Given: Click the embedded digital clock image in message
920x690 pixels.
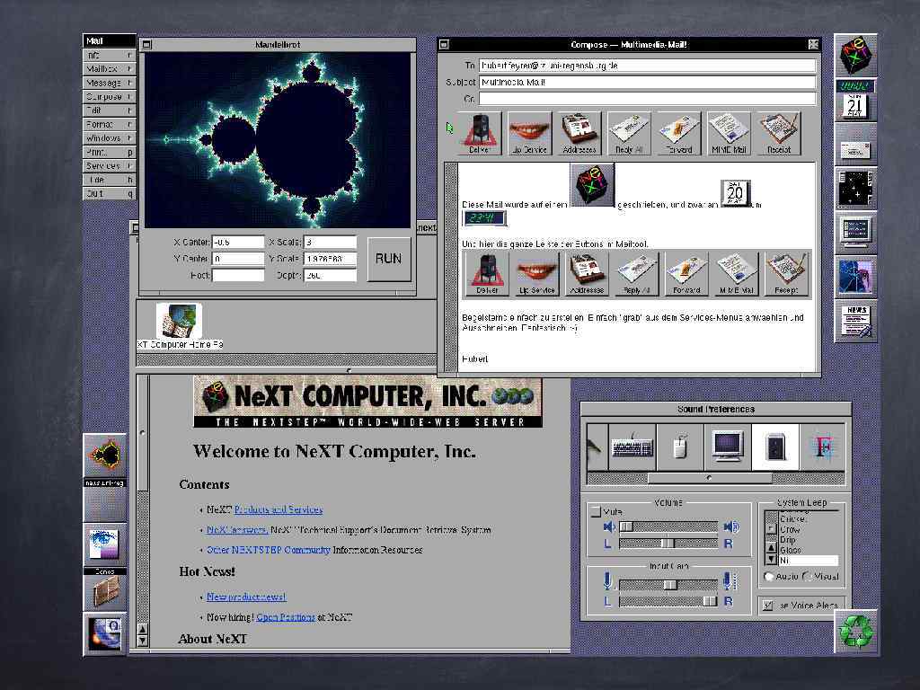Looking at the screenshot, I should 484,218.
